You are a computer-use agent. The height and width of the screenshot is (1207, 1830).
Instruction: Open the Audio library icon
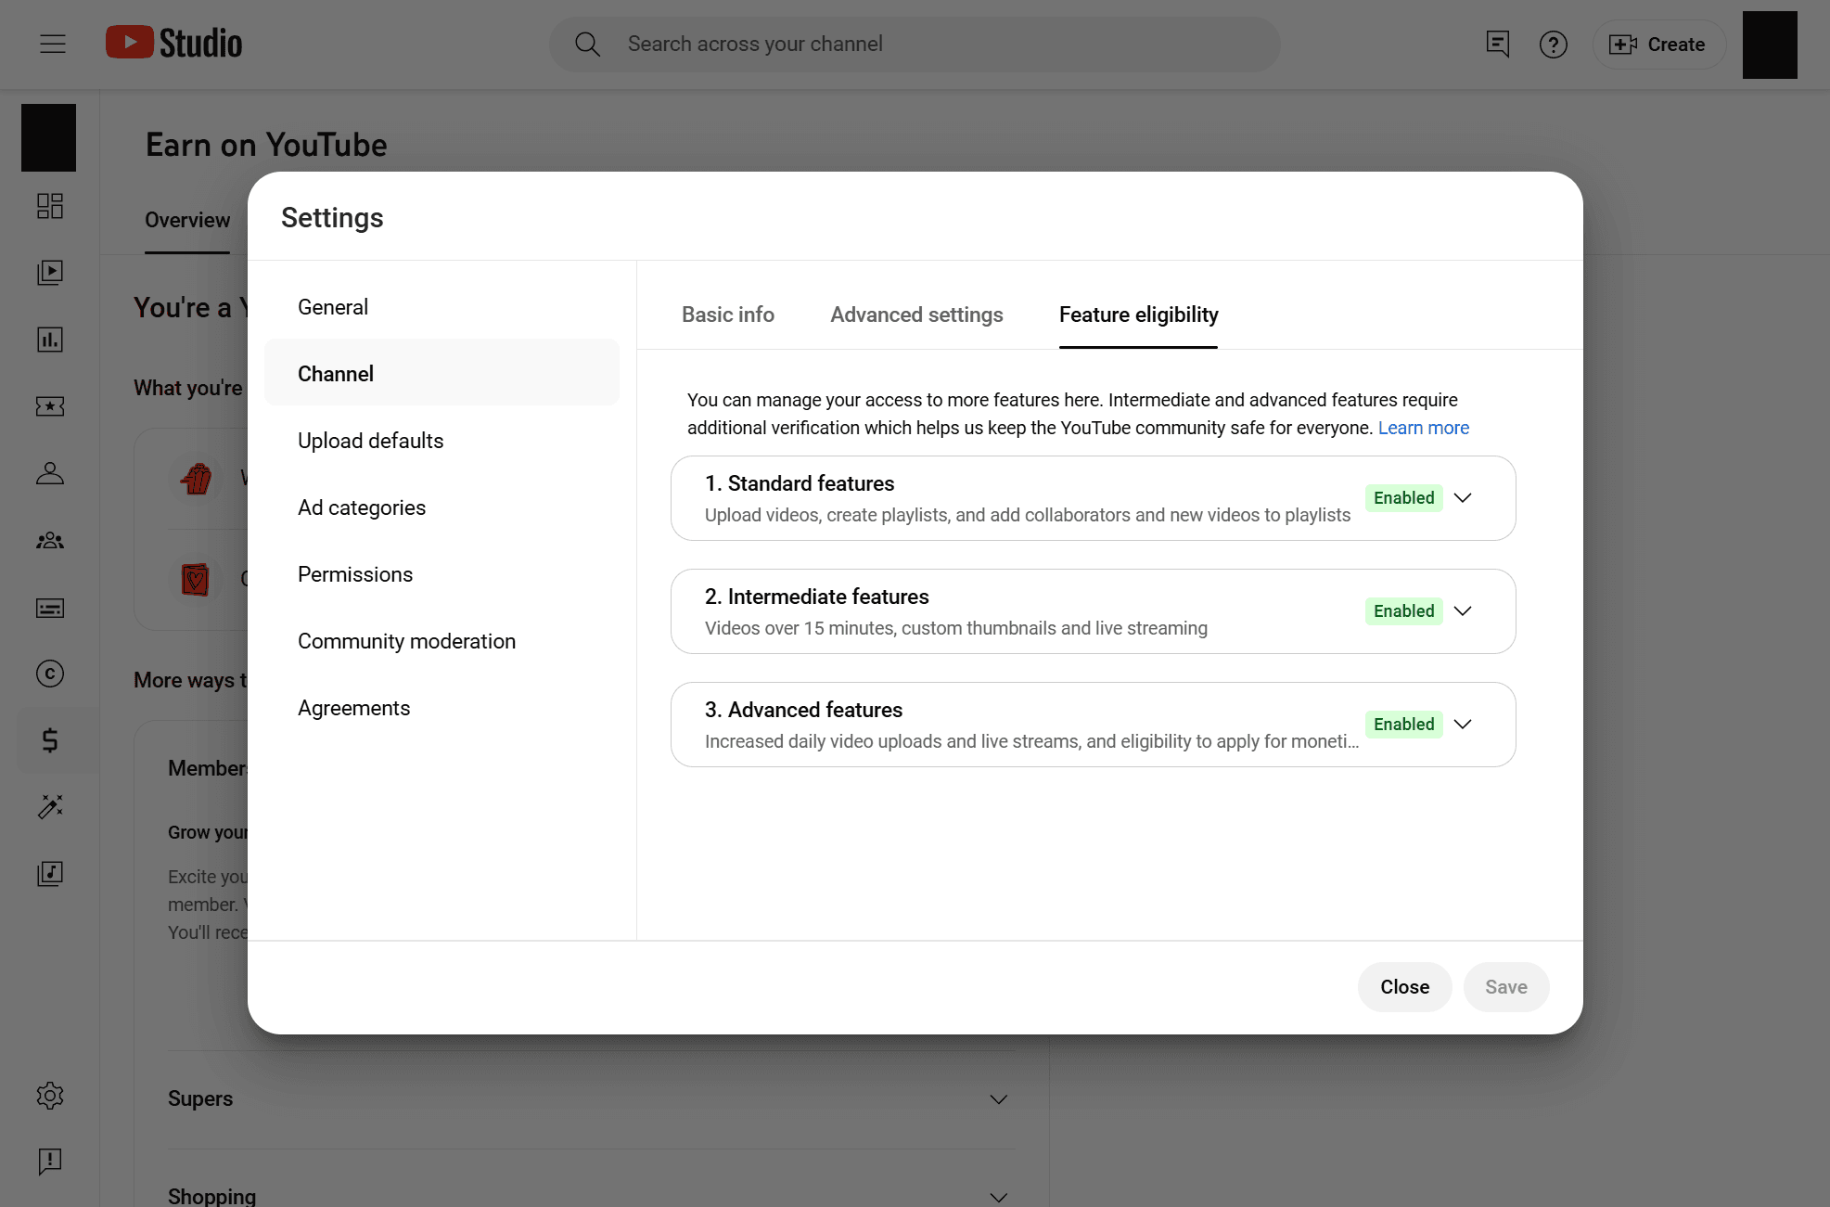pyautogui.click(x=50, y=873)
